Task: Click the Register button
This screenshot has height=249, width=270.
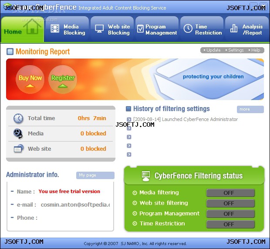Action: click(x=63, y=80)
